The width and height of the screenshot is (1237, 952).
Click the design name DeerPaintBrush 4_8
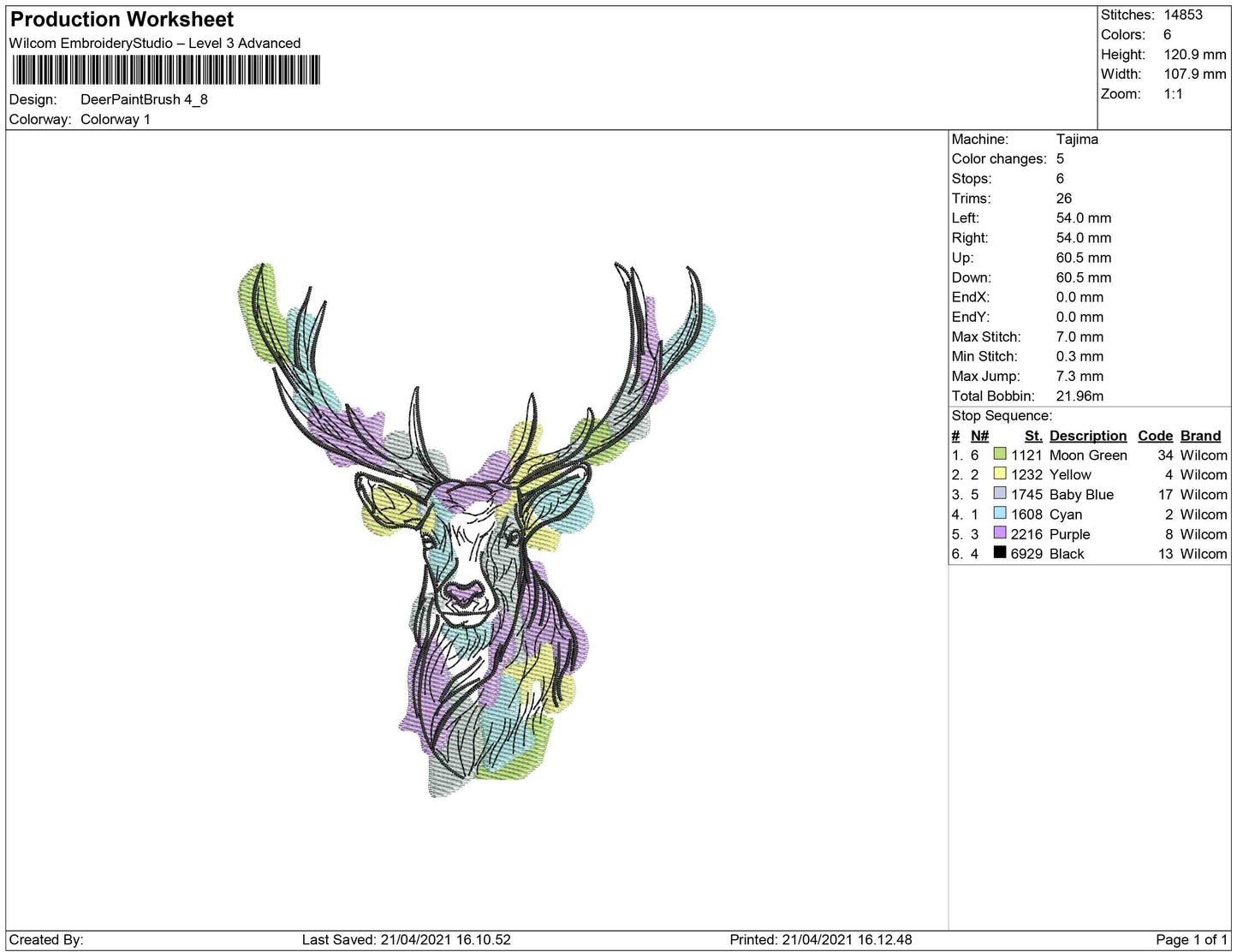coord(142,99)
